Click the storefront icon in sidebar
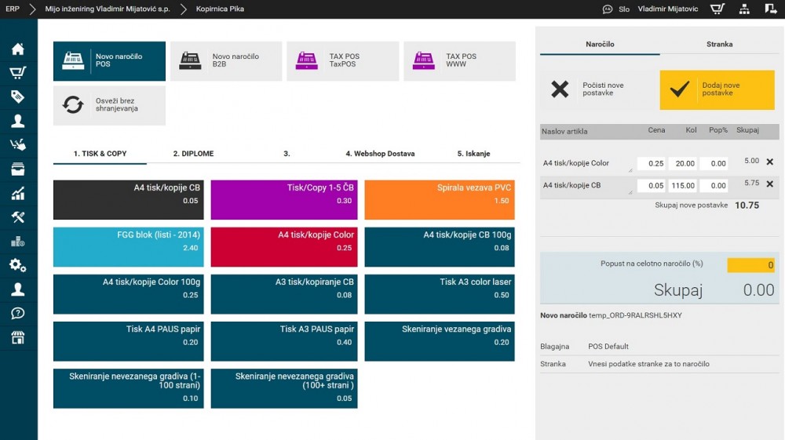The image size is (785, 440). (x=17, y=337)
